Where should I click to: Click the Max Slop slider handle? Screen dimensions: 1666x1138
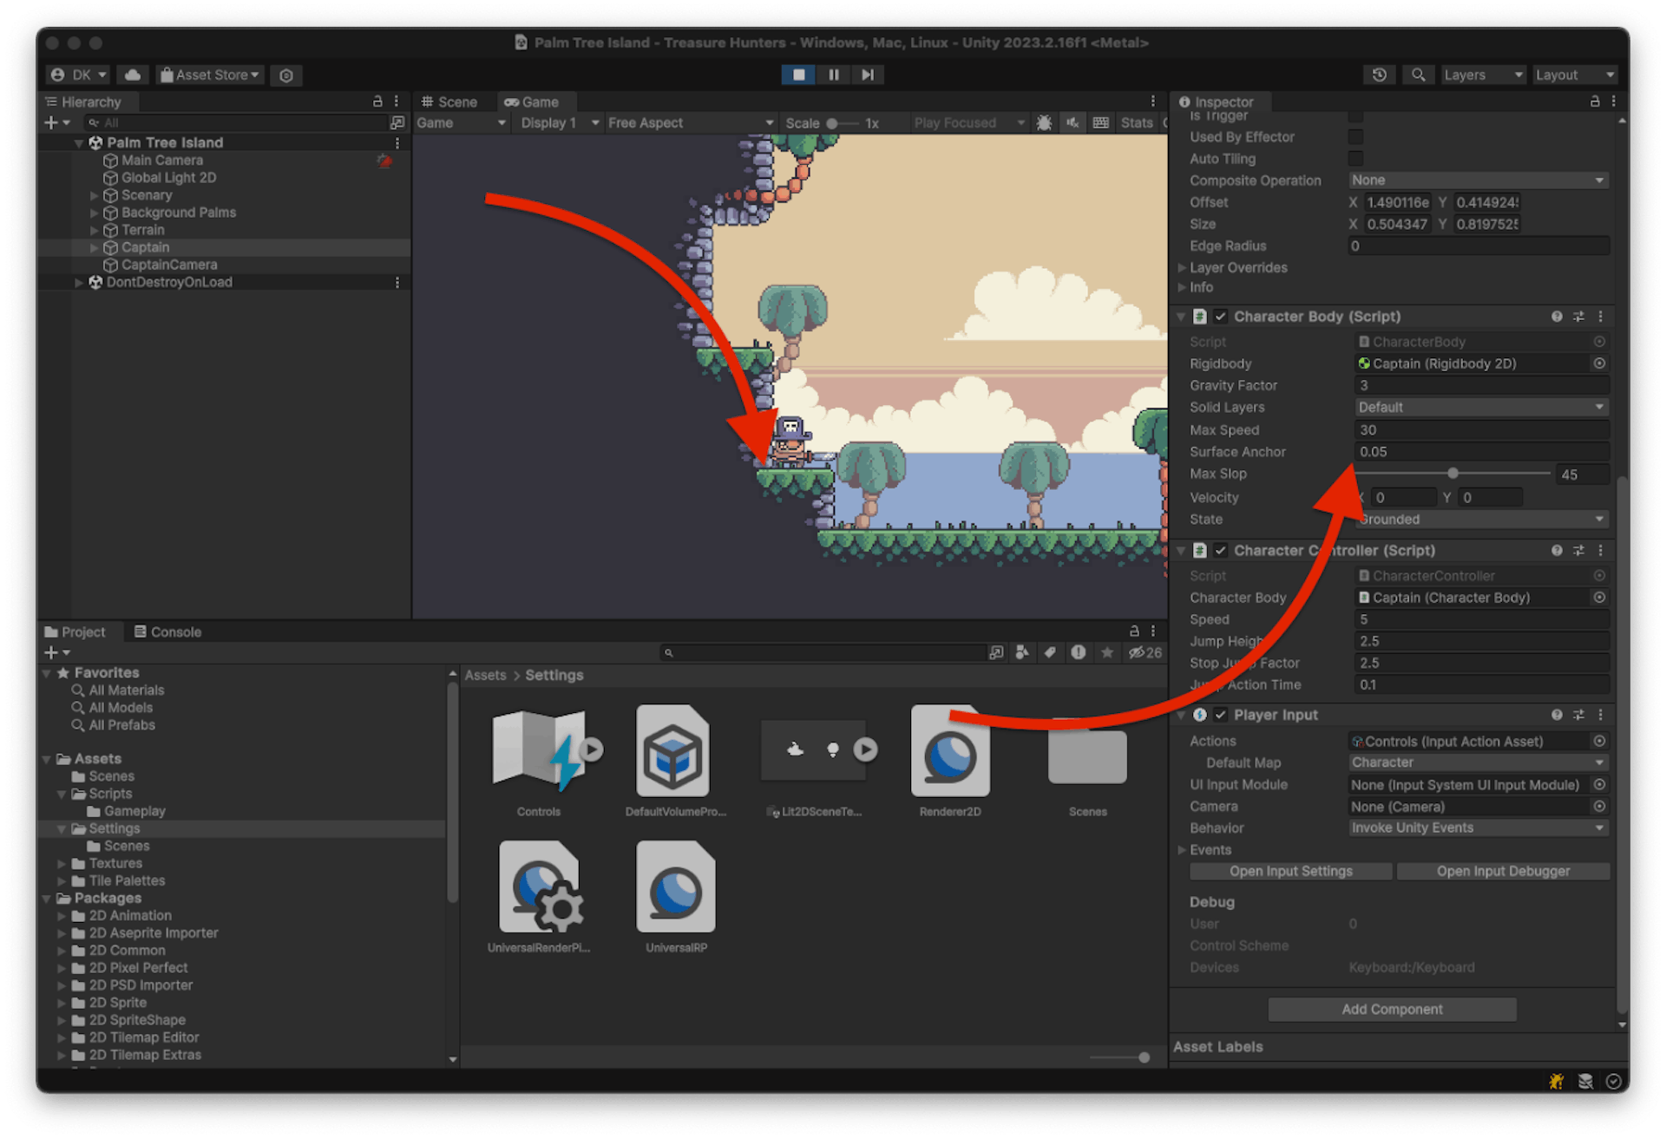pos(1453,474)
